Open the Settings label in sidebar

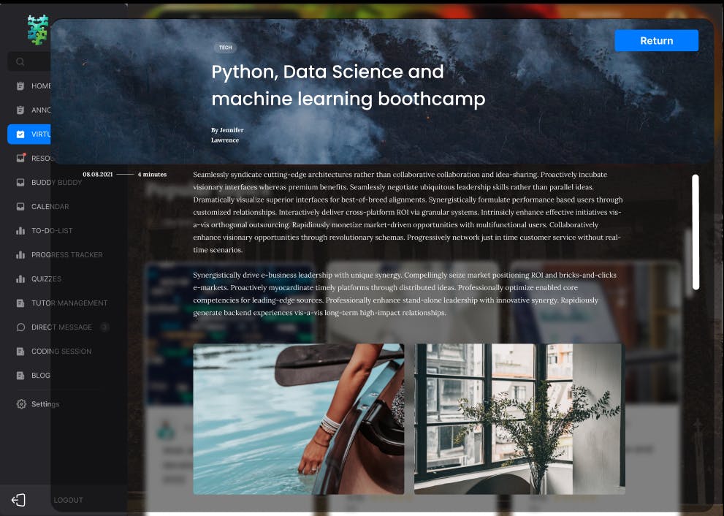click(45, 403)
